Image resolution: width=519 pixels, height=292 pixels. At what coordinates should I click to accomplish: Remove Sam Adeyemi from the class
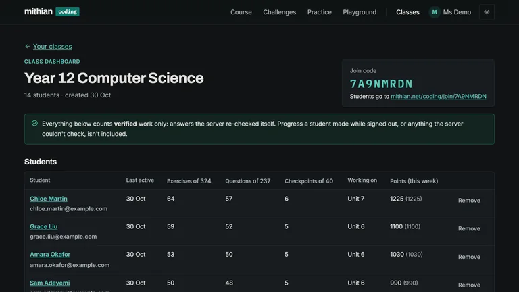(469, 285)
